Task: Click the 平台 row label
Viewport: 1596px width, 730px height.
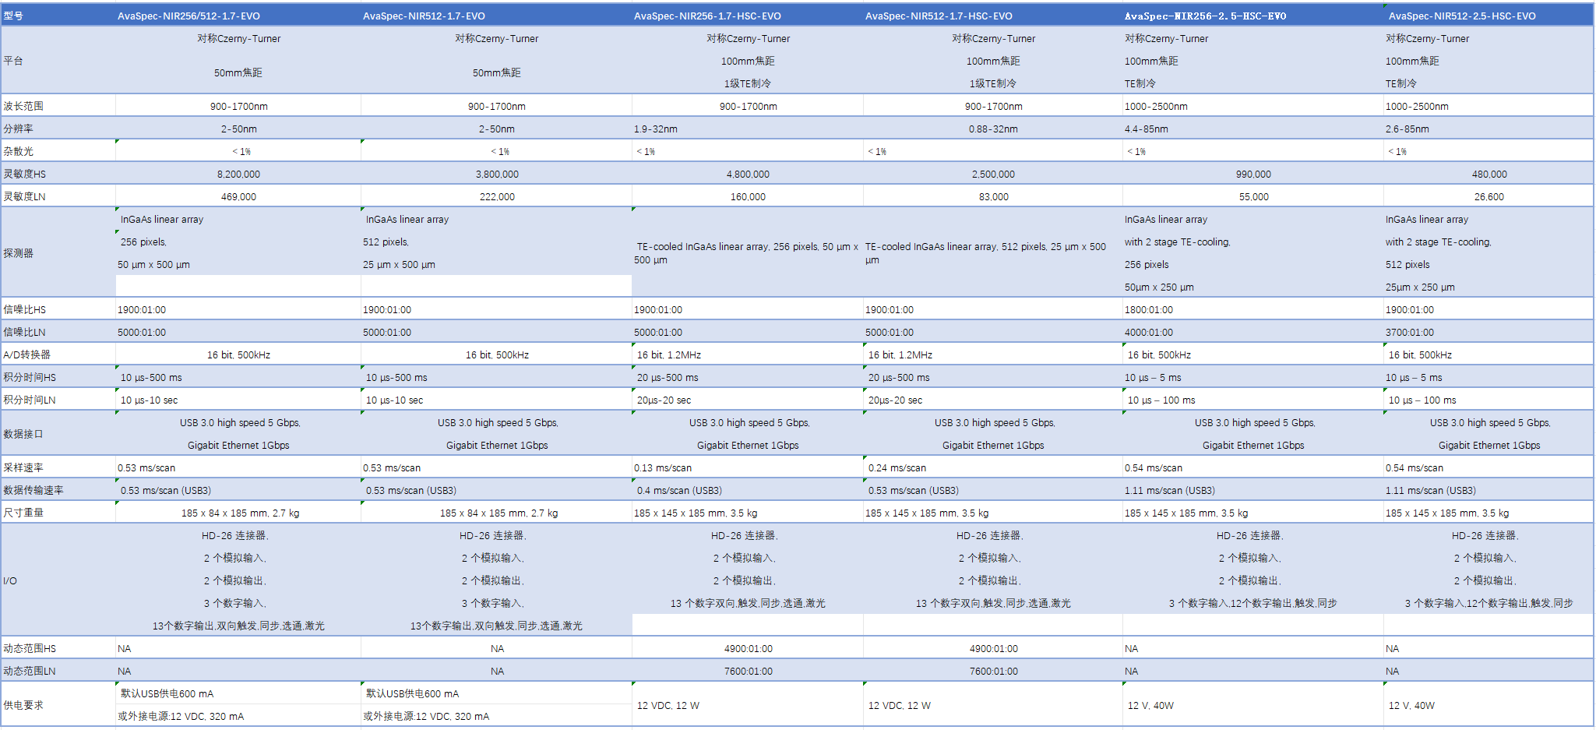Action: pos(58,61)
